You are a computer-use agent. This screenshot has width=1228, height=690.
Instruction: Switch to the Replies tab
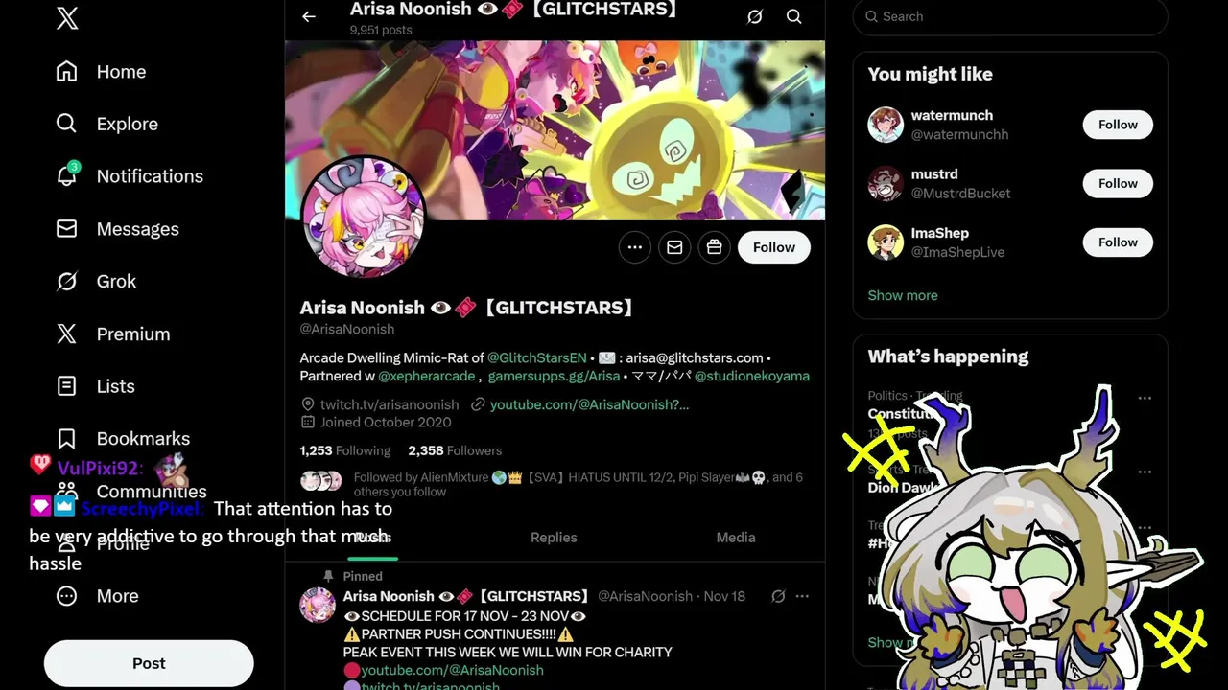coord(554,538)
